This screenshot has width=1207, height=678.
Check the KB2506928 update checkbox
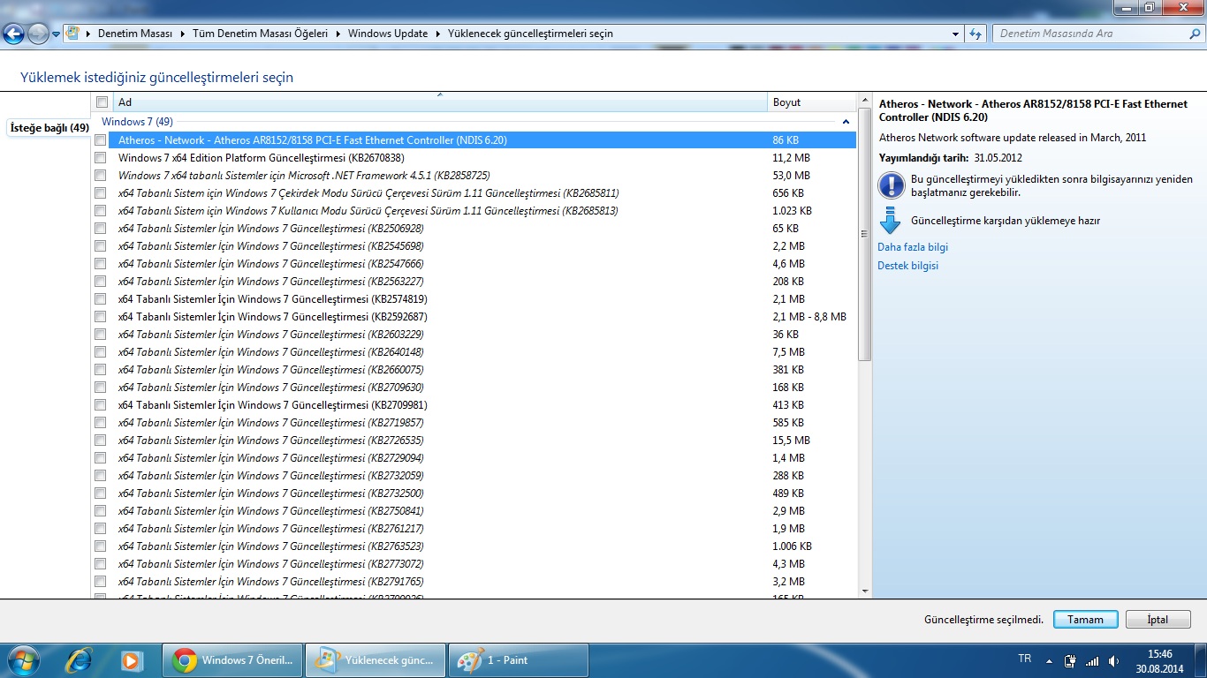tap(100, 228)
